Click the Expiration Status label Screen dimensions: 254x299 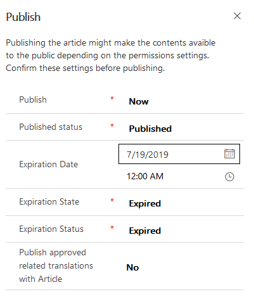[51, 229]
